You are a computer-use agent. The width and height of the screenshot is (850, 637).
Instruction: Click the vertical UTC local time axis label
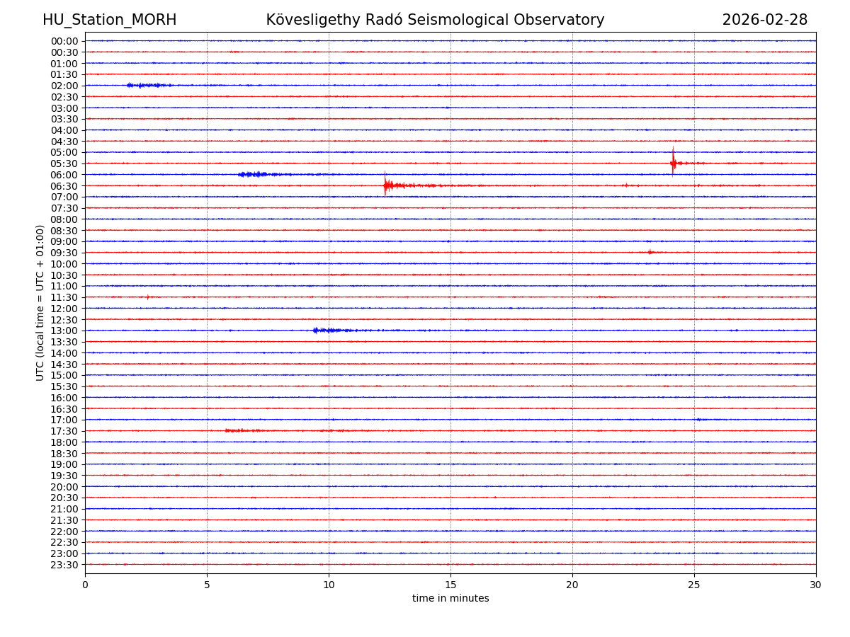(41, 302)
